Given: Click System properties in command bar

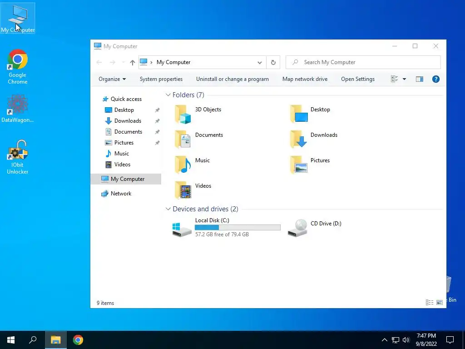Looking at the screenshot, I should 161,79.
